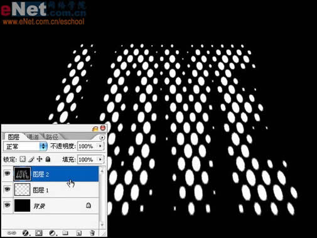Lock all layer attributes
The height and width of the screenshot is (238, 317).
48,160
